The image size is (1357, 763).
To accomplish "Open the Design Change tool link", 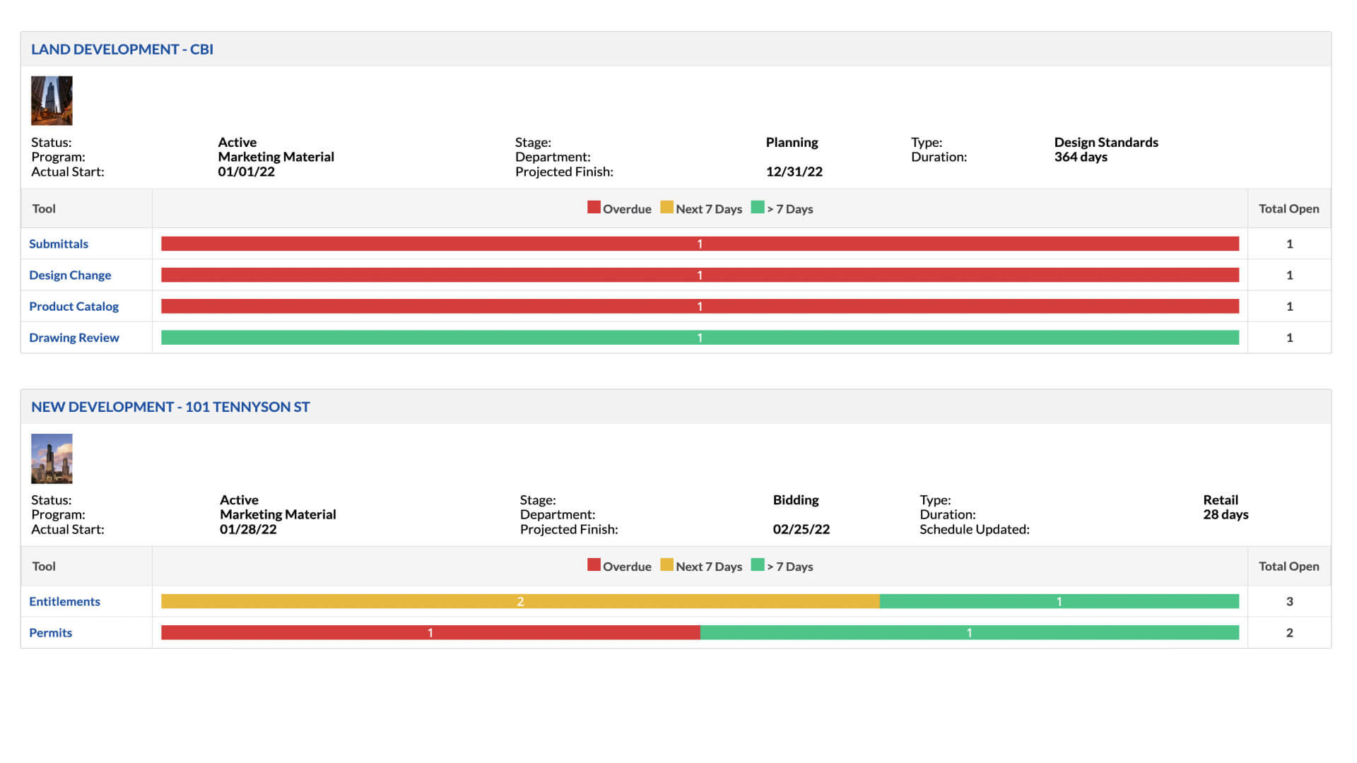I will [x=70, y=275].
